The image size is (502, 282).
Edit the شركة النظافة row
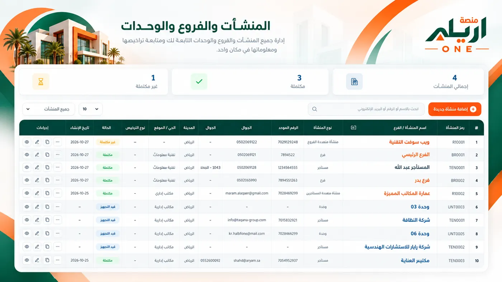click(37, 220)
